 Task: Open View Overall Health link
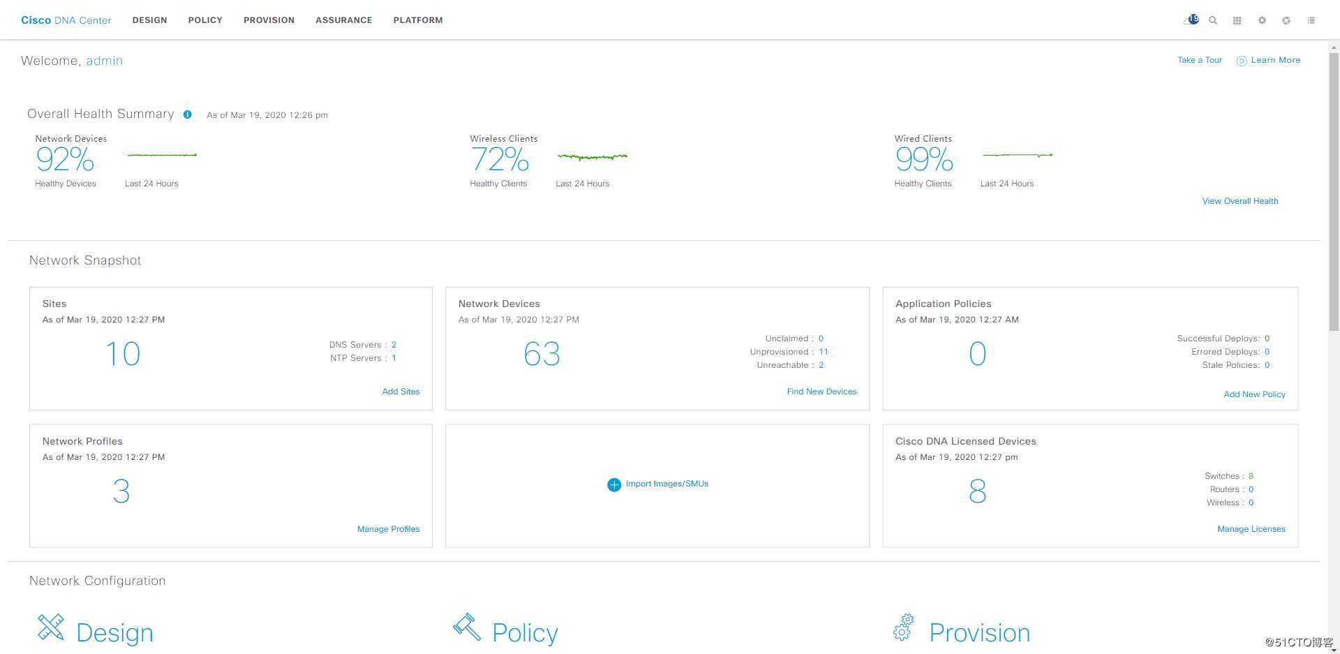pos(1240,201)
